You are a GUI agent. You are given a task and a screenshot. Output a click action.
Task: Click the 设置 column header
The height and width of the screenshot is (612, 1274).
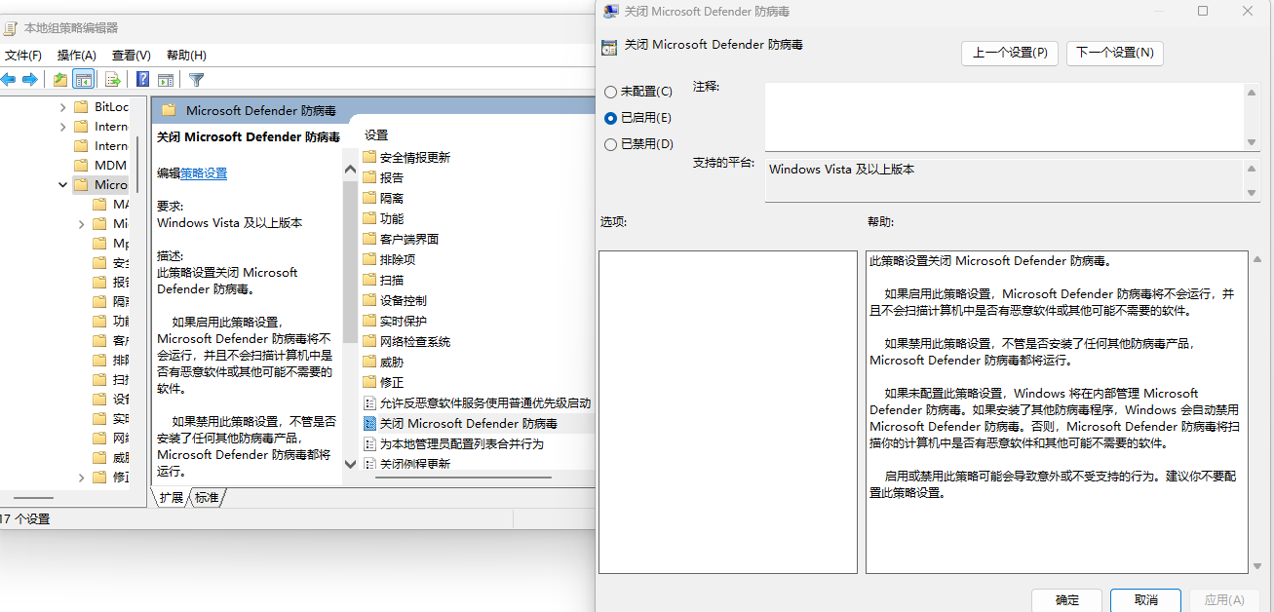376,134
